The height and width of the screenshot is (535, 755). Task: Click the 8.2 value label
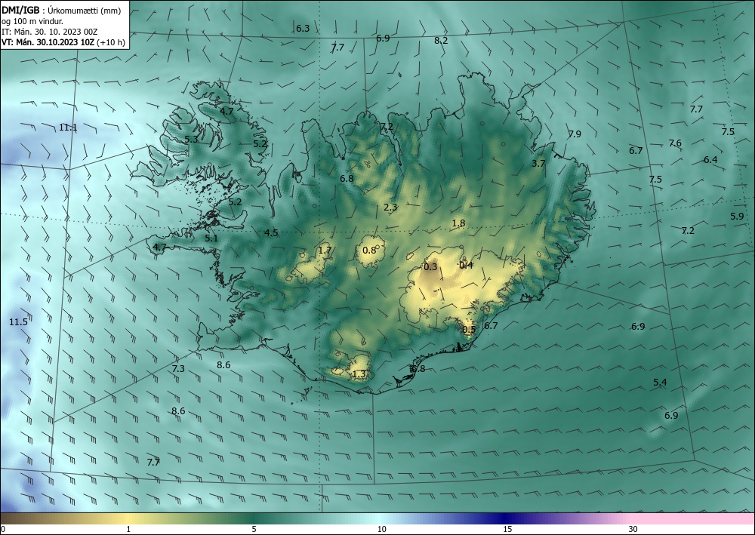click(441, 41)
